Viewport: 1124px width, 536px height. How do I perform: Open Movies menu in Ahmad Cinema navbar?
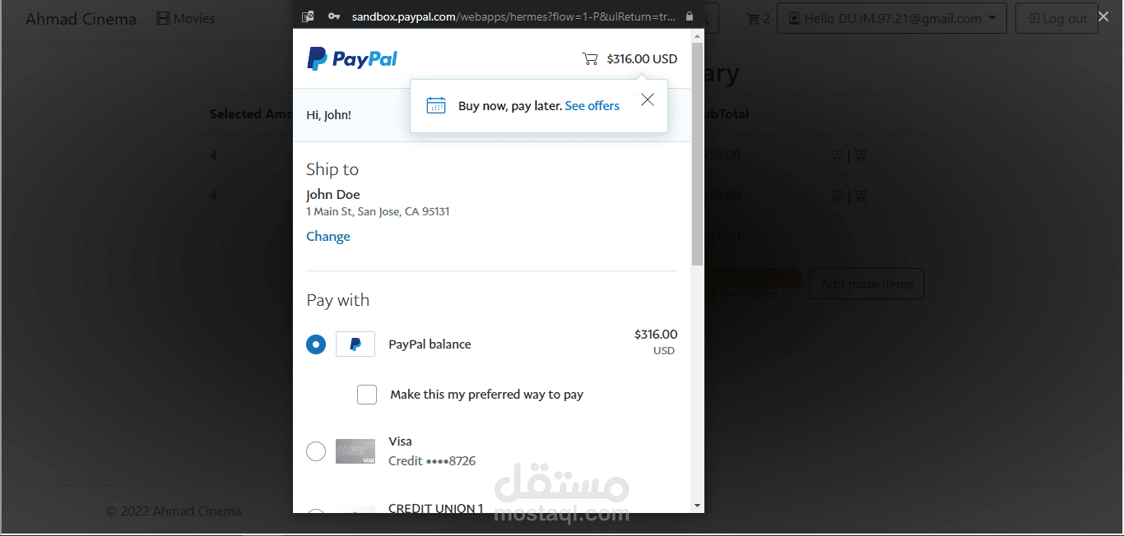[x=185, y=18]
